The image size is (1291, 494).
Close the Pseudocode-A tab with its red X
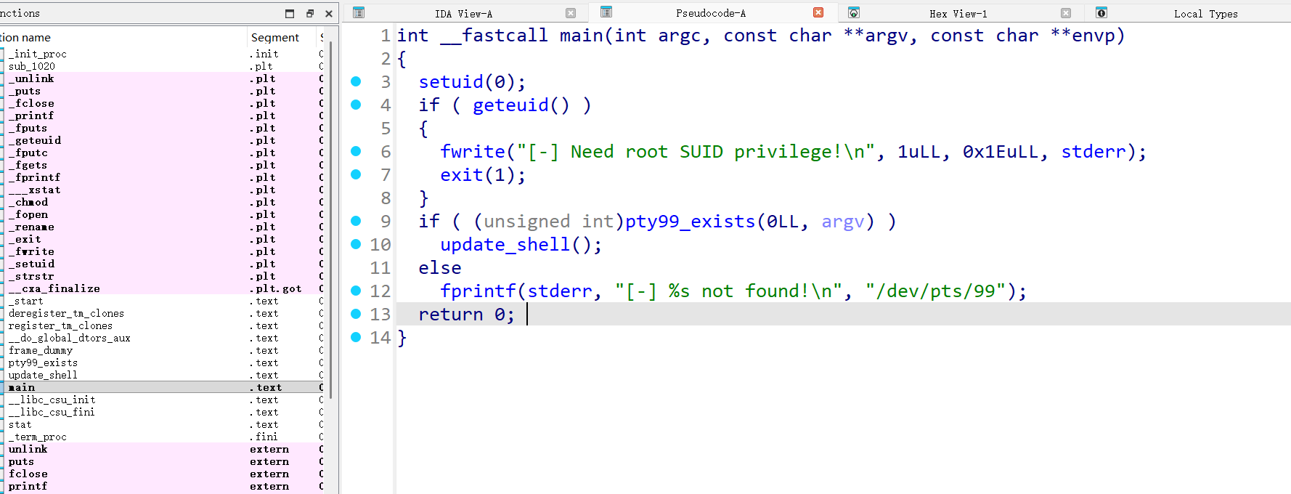(818, 12)
